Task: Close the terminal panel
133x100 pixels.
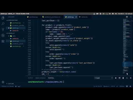Action: tap(131, 78)
